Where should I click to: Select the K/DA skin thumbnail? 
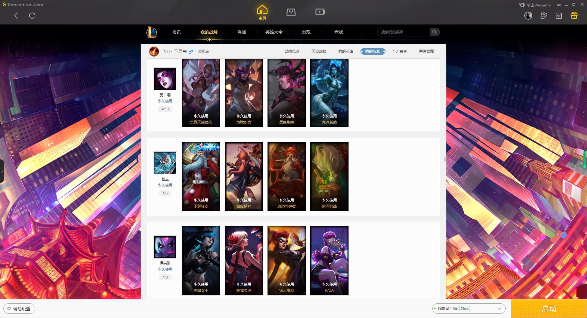(x=329, y=261)
